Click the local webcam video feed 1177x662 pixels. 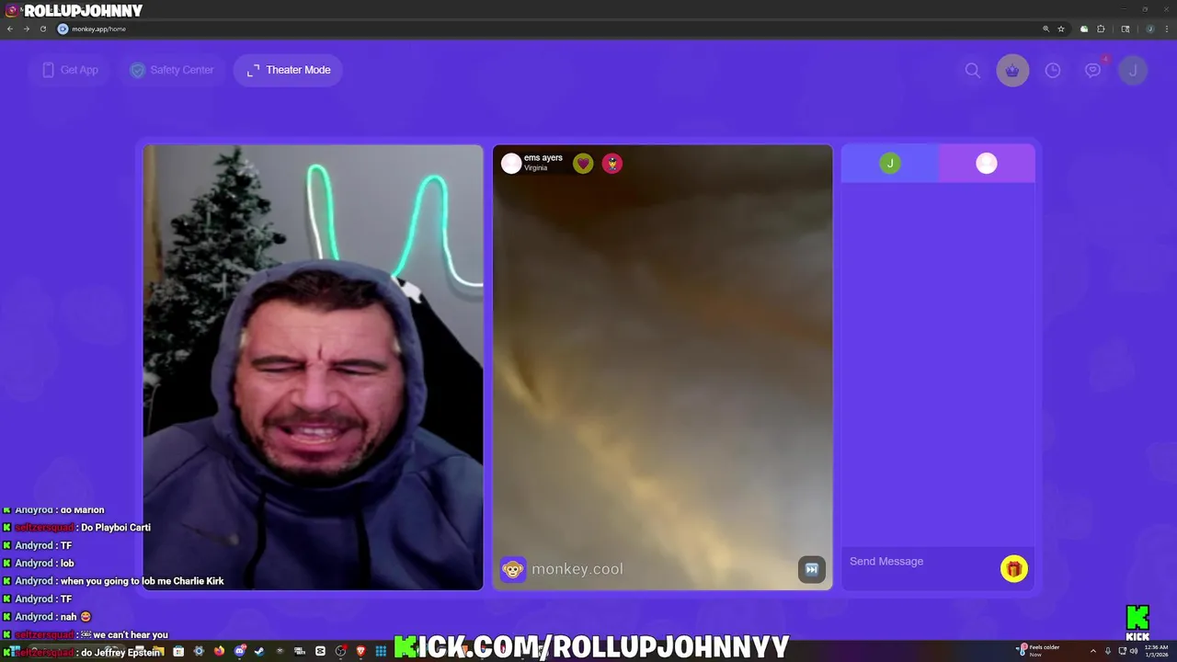coord(313,367)
